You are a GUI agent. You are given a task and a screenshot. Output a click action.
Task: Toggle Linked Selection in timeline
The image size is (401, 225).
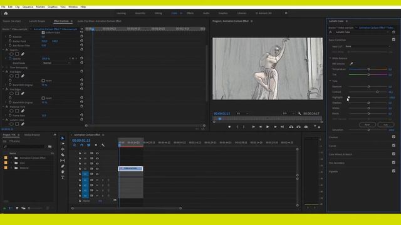[x=89, y=145]
